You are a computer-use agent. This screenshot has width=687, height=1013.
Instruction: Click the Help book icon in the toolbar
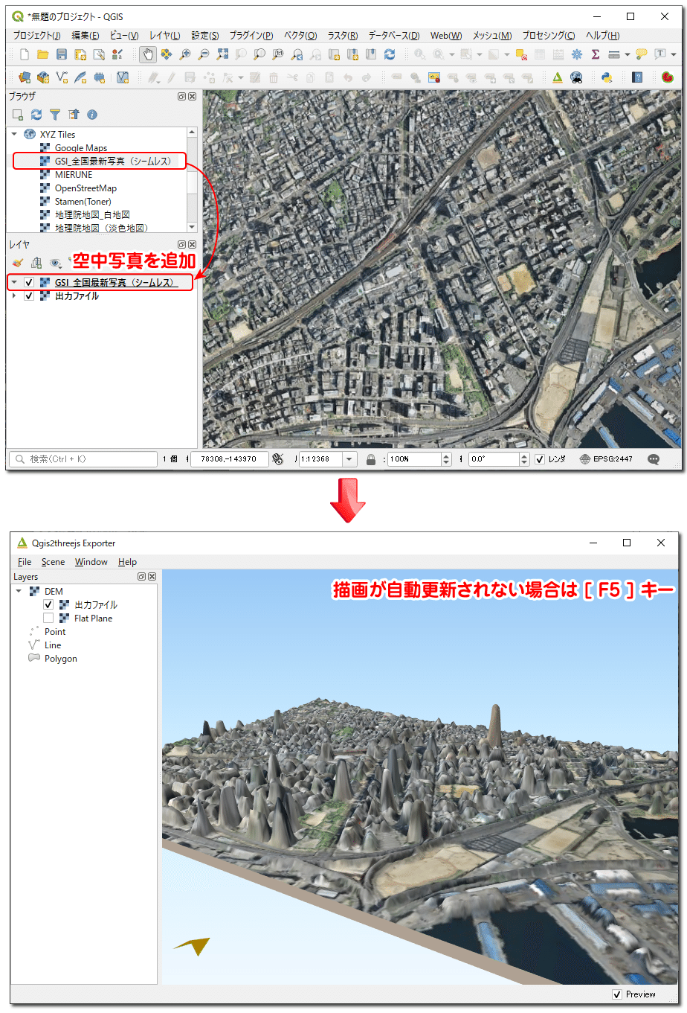tap(637, 77)
